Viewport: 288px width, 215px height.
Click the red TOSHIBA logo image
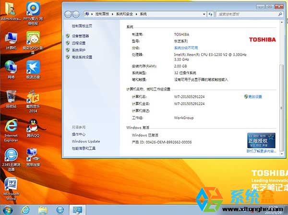262,40
